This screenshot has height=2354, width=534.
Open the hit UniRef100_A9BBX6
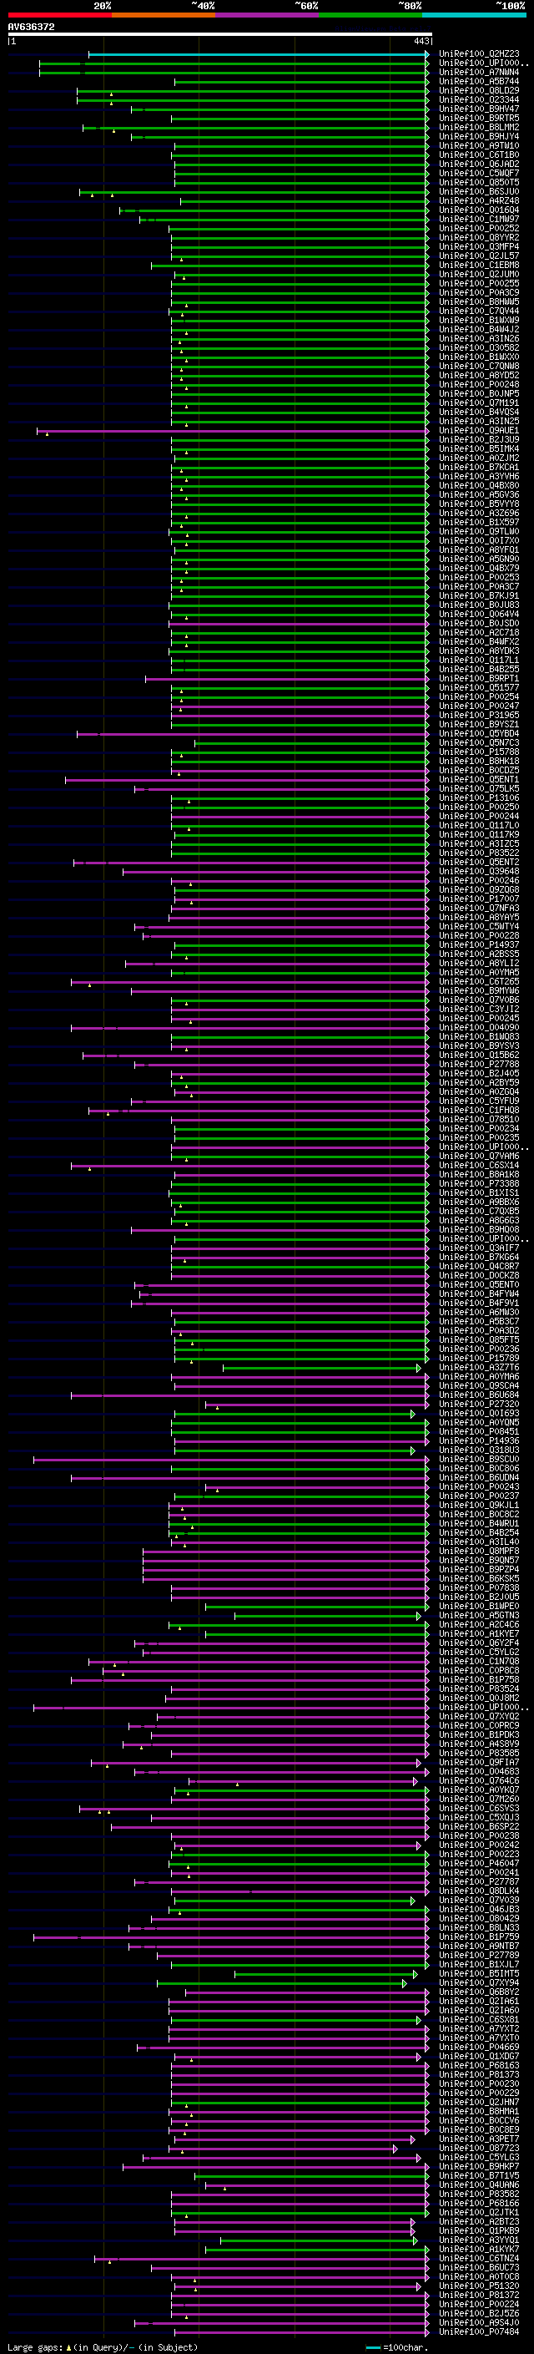(479, 1202)
